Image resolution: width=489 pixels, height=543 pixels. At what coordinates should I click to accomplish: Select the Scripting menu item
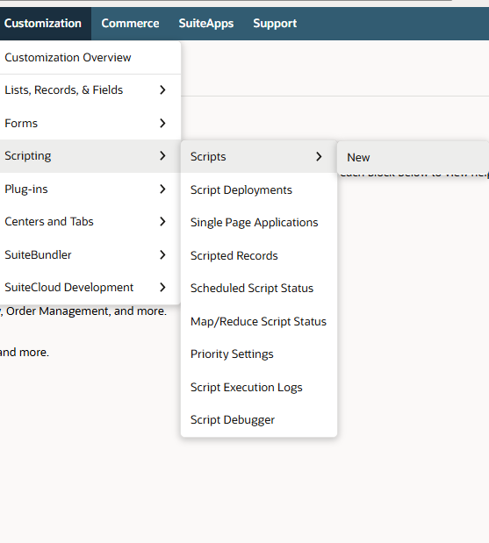point(90,156)
